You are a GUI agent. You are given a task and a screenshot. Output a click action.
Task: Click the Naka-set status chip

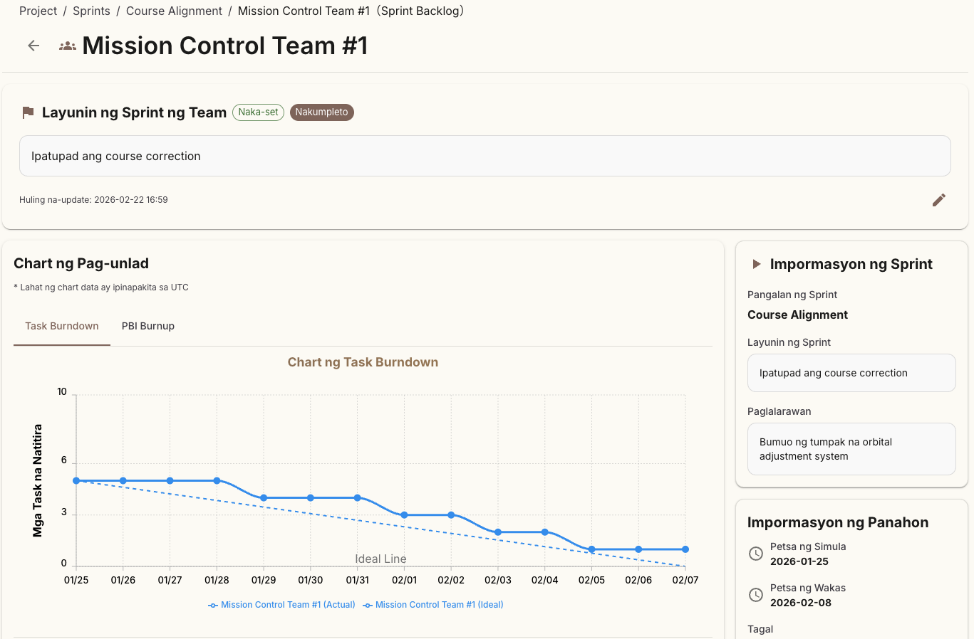click(258, 112)
